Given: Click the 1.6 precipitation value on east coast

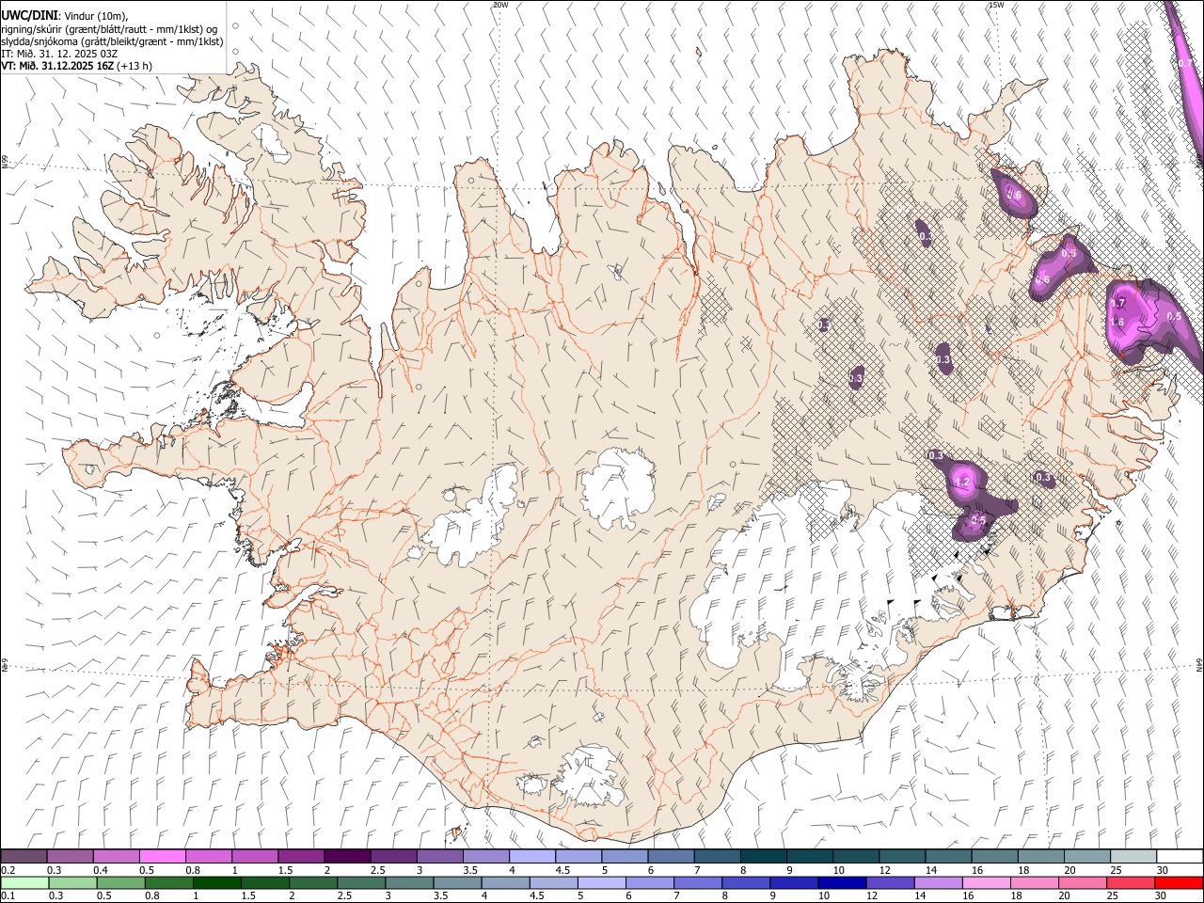Looking at the screenshot, I should 1117,322.
